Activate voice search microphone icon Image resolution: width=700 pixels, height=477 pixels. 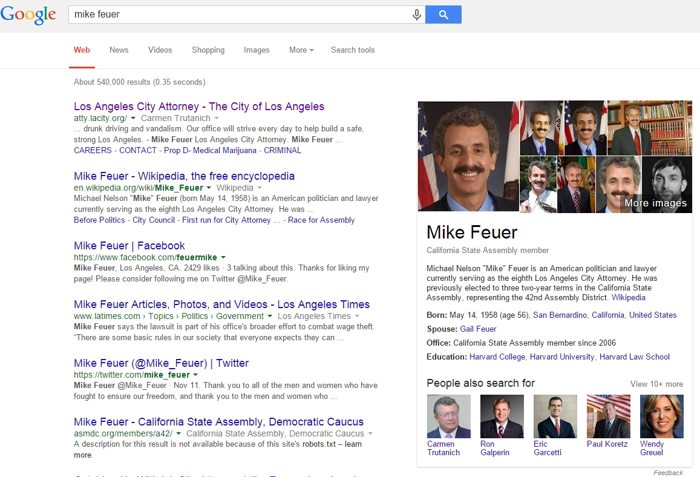[x=416, y=15]
